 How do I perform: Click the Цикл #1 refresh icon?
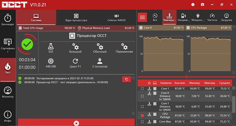point(75,61)
